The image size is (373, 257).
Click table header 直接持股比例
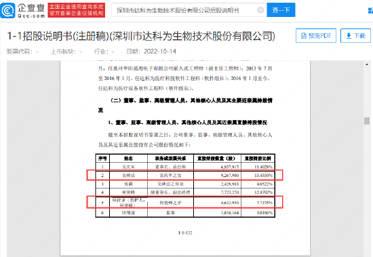click(258, 159)
